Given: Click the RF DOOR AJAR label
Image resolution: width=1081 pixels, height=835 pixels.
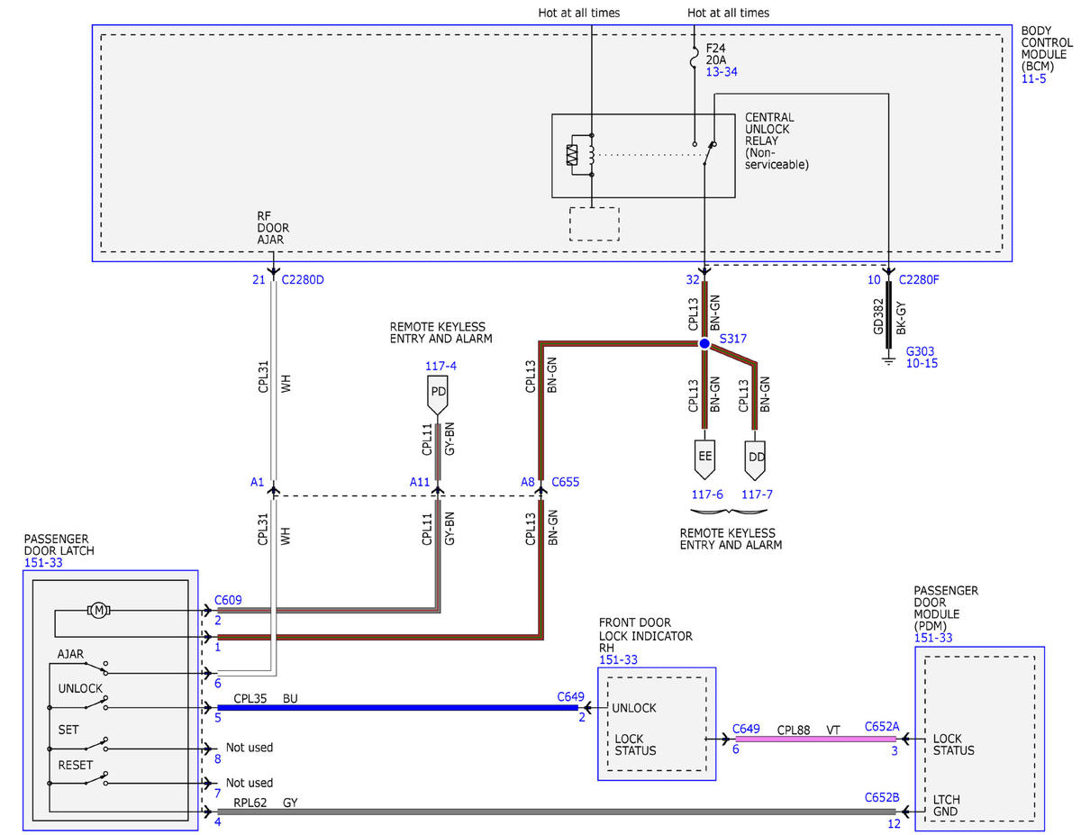Looking at the screenshot, I should (x=273, y=229).
